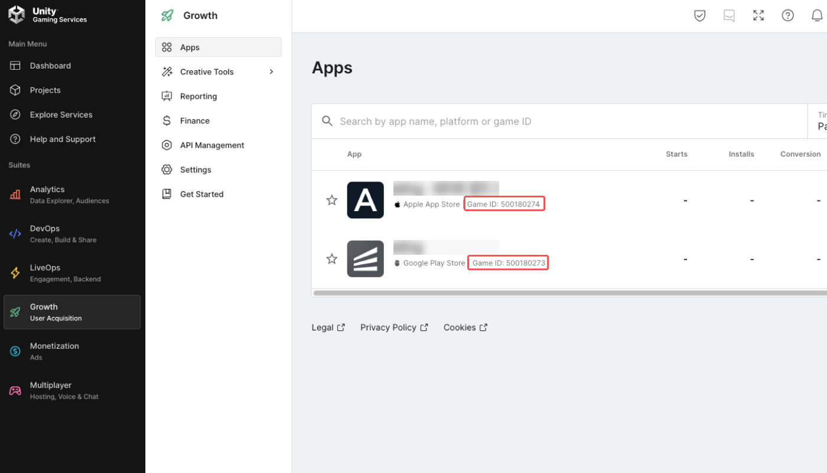Open the Privacy Policy link
827x473 pixels.
[x=394, y=328]
